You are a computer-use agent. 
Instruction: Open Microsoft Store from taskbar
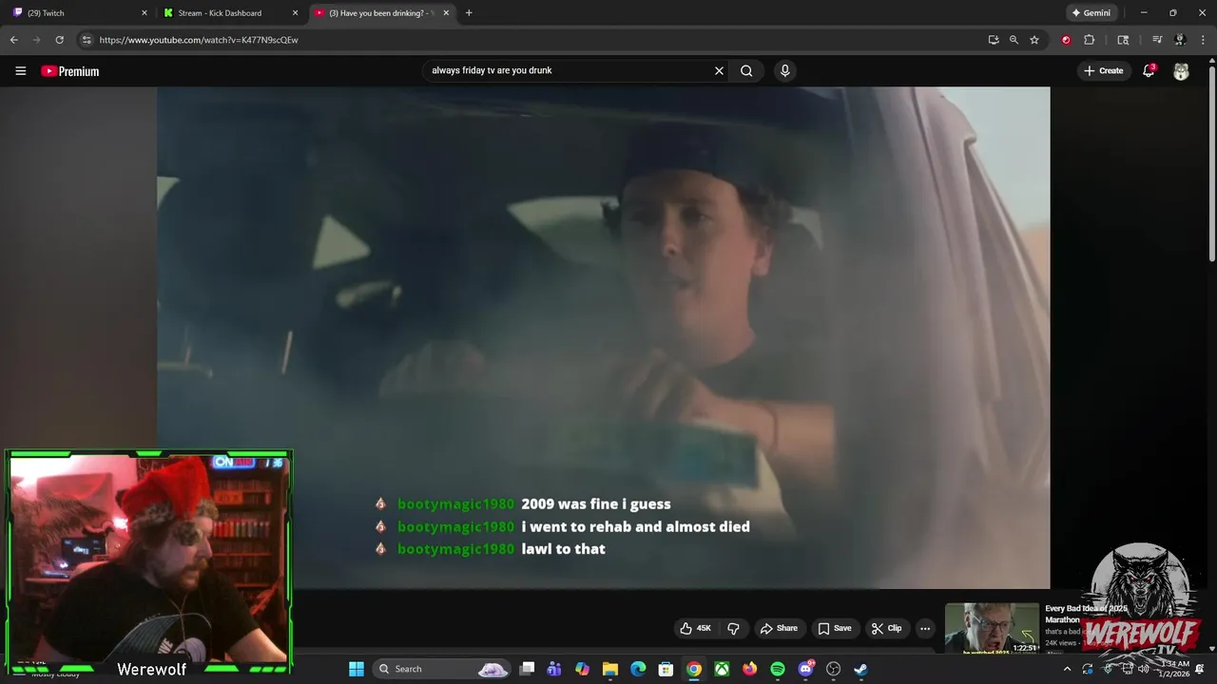pyautogui.click(x=666, y=669)
